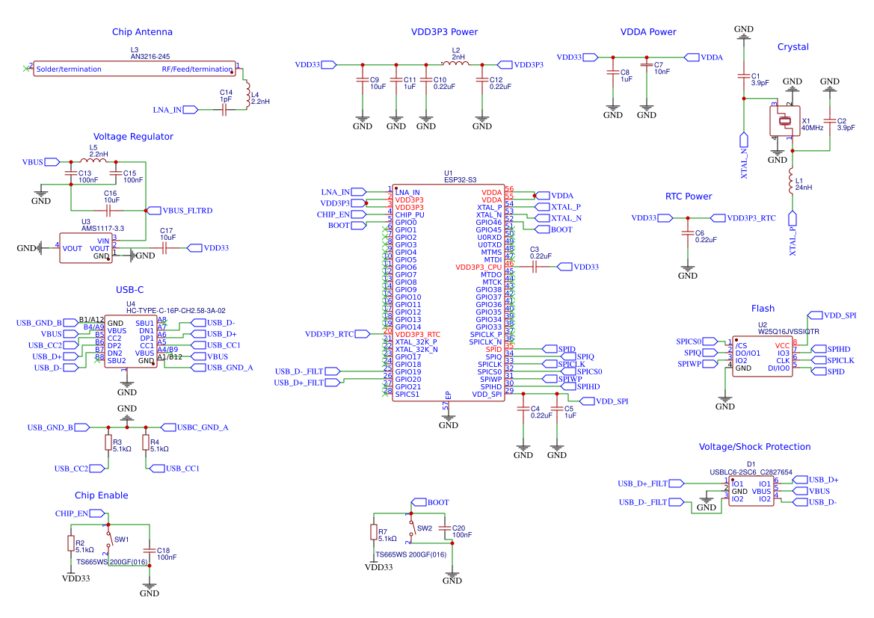
Task: Click resistor R3 5.1kΩ symbol
Action: pos(108,442)
